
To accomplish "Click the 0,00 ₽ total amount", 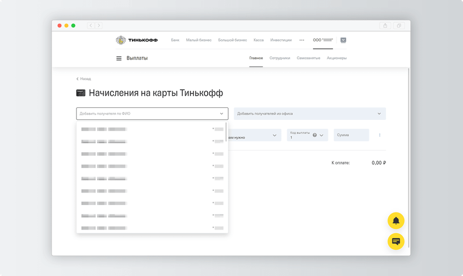I will [379, 163].
